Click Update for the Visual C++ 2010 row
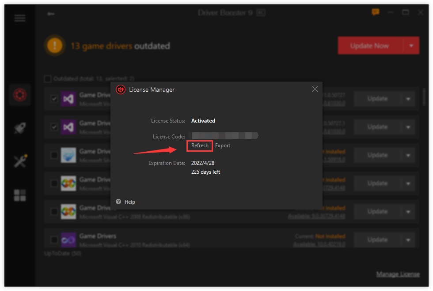 [x=377, y=240]
